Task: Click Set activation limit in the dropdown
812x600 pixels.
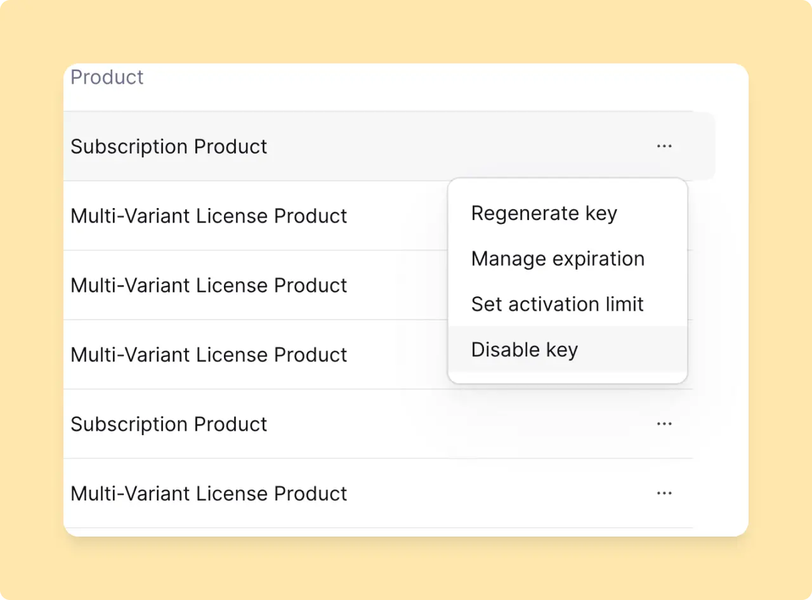Action: pos(557,304)
